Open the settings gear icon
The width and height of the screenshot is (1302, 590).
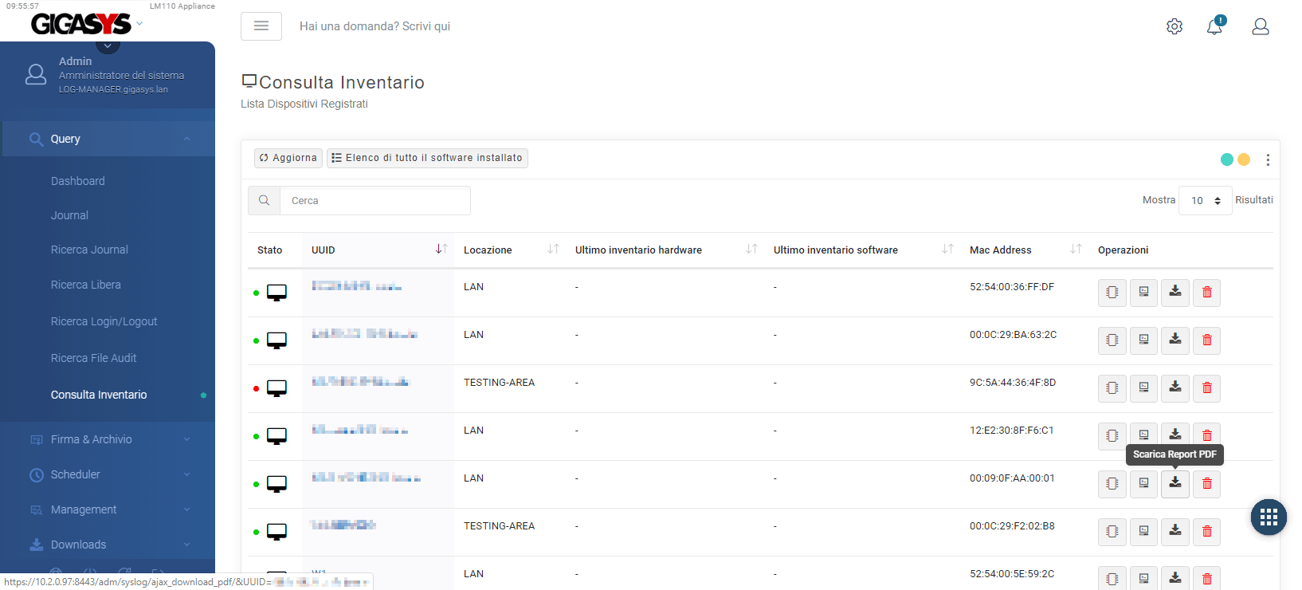point(1174,26)
